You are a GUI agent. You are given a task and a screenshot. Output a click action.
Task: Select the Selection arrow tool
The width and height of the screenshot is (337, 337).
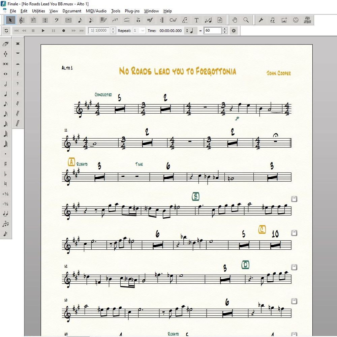(x=10, y=20)
